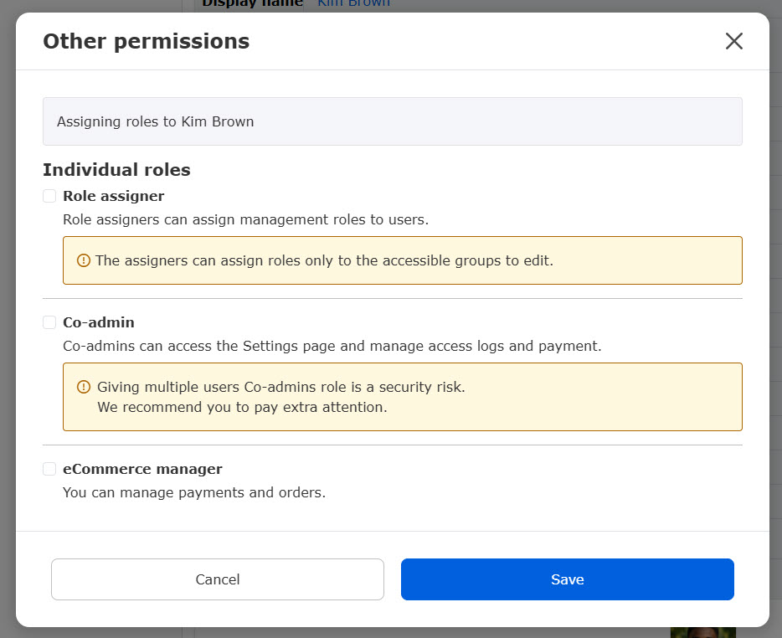
Task: Click the eCommerce manager label text
Action: (142, 469)
